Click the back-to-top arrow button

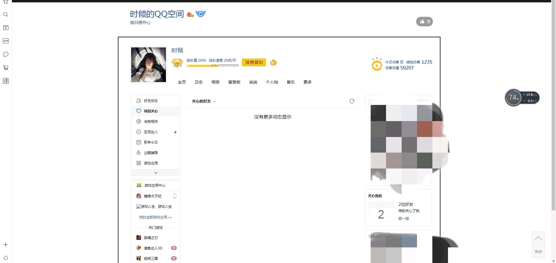538,238
